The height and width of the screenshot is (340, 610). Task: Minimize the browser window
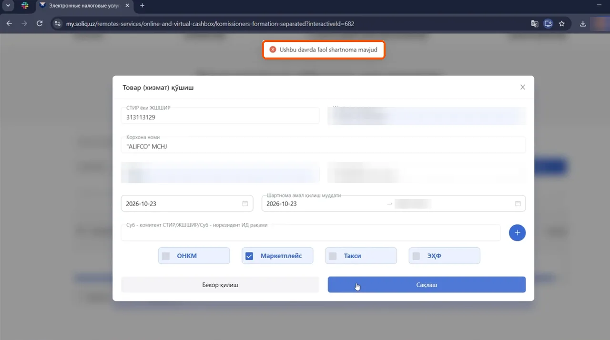click(x=599, y=4)
